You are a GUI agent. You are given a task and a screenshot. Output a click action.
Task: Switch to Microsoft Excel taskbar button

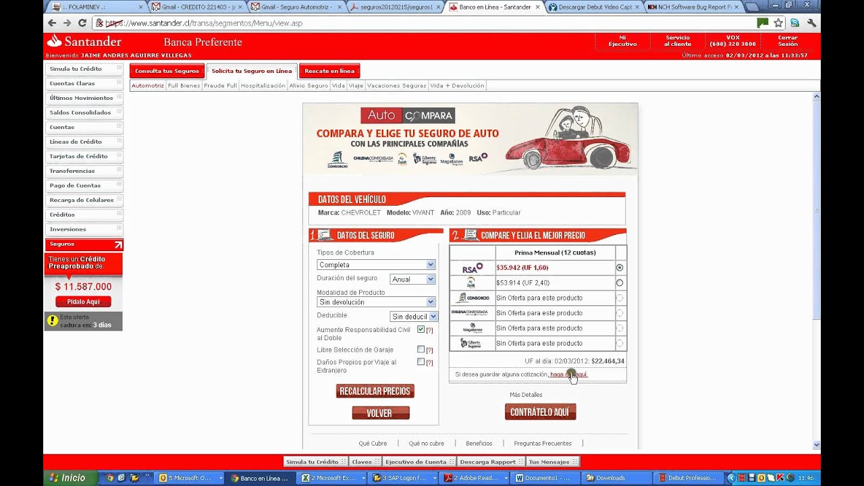coord(331,478)
